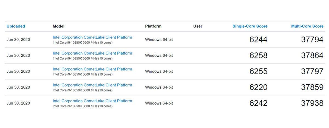Click the i9-10850K CPU description in the 6220 row
329x128 pixels.
tap(83, 90)
